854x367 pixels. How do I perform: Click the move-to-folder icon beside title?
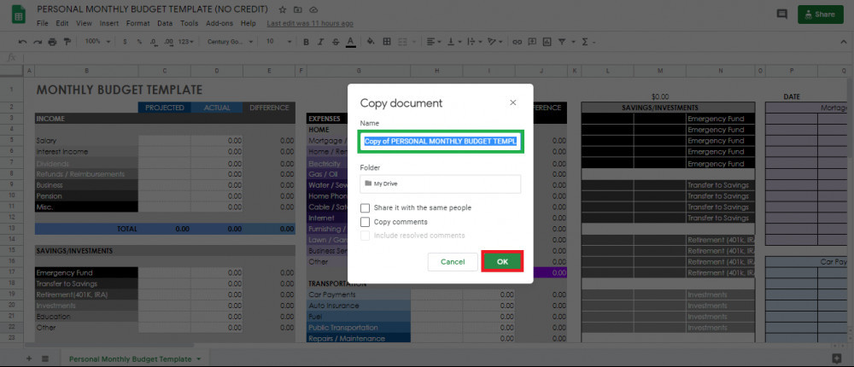pyautogui.click(x=297, y=9)
